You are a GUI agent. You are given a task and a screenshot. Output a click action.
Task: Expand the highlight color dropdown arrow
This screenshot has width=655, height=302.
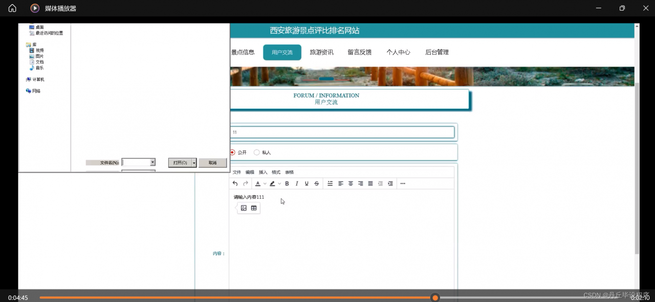[x=279, y=183]
